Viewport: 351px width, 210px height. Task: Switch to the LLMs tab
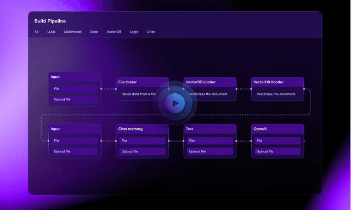(x=51, y=32)
